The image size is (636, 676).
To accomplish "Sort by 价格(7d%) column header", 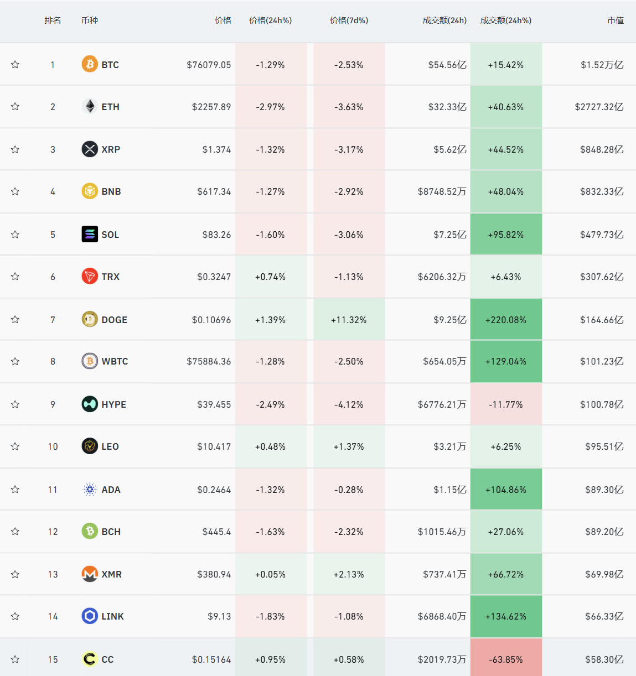I will (349, 20).
